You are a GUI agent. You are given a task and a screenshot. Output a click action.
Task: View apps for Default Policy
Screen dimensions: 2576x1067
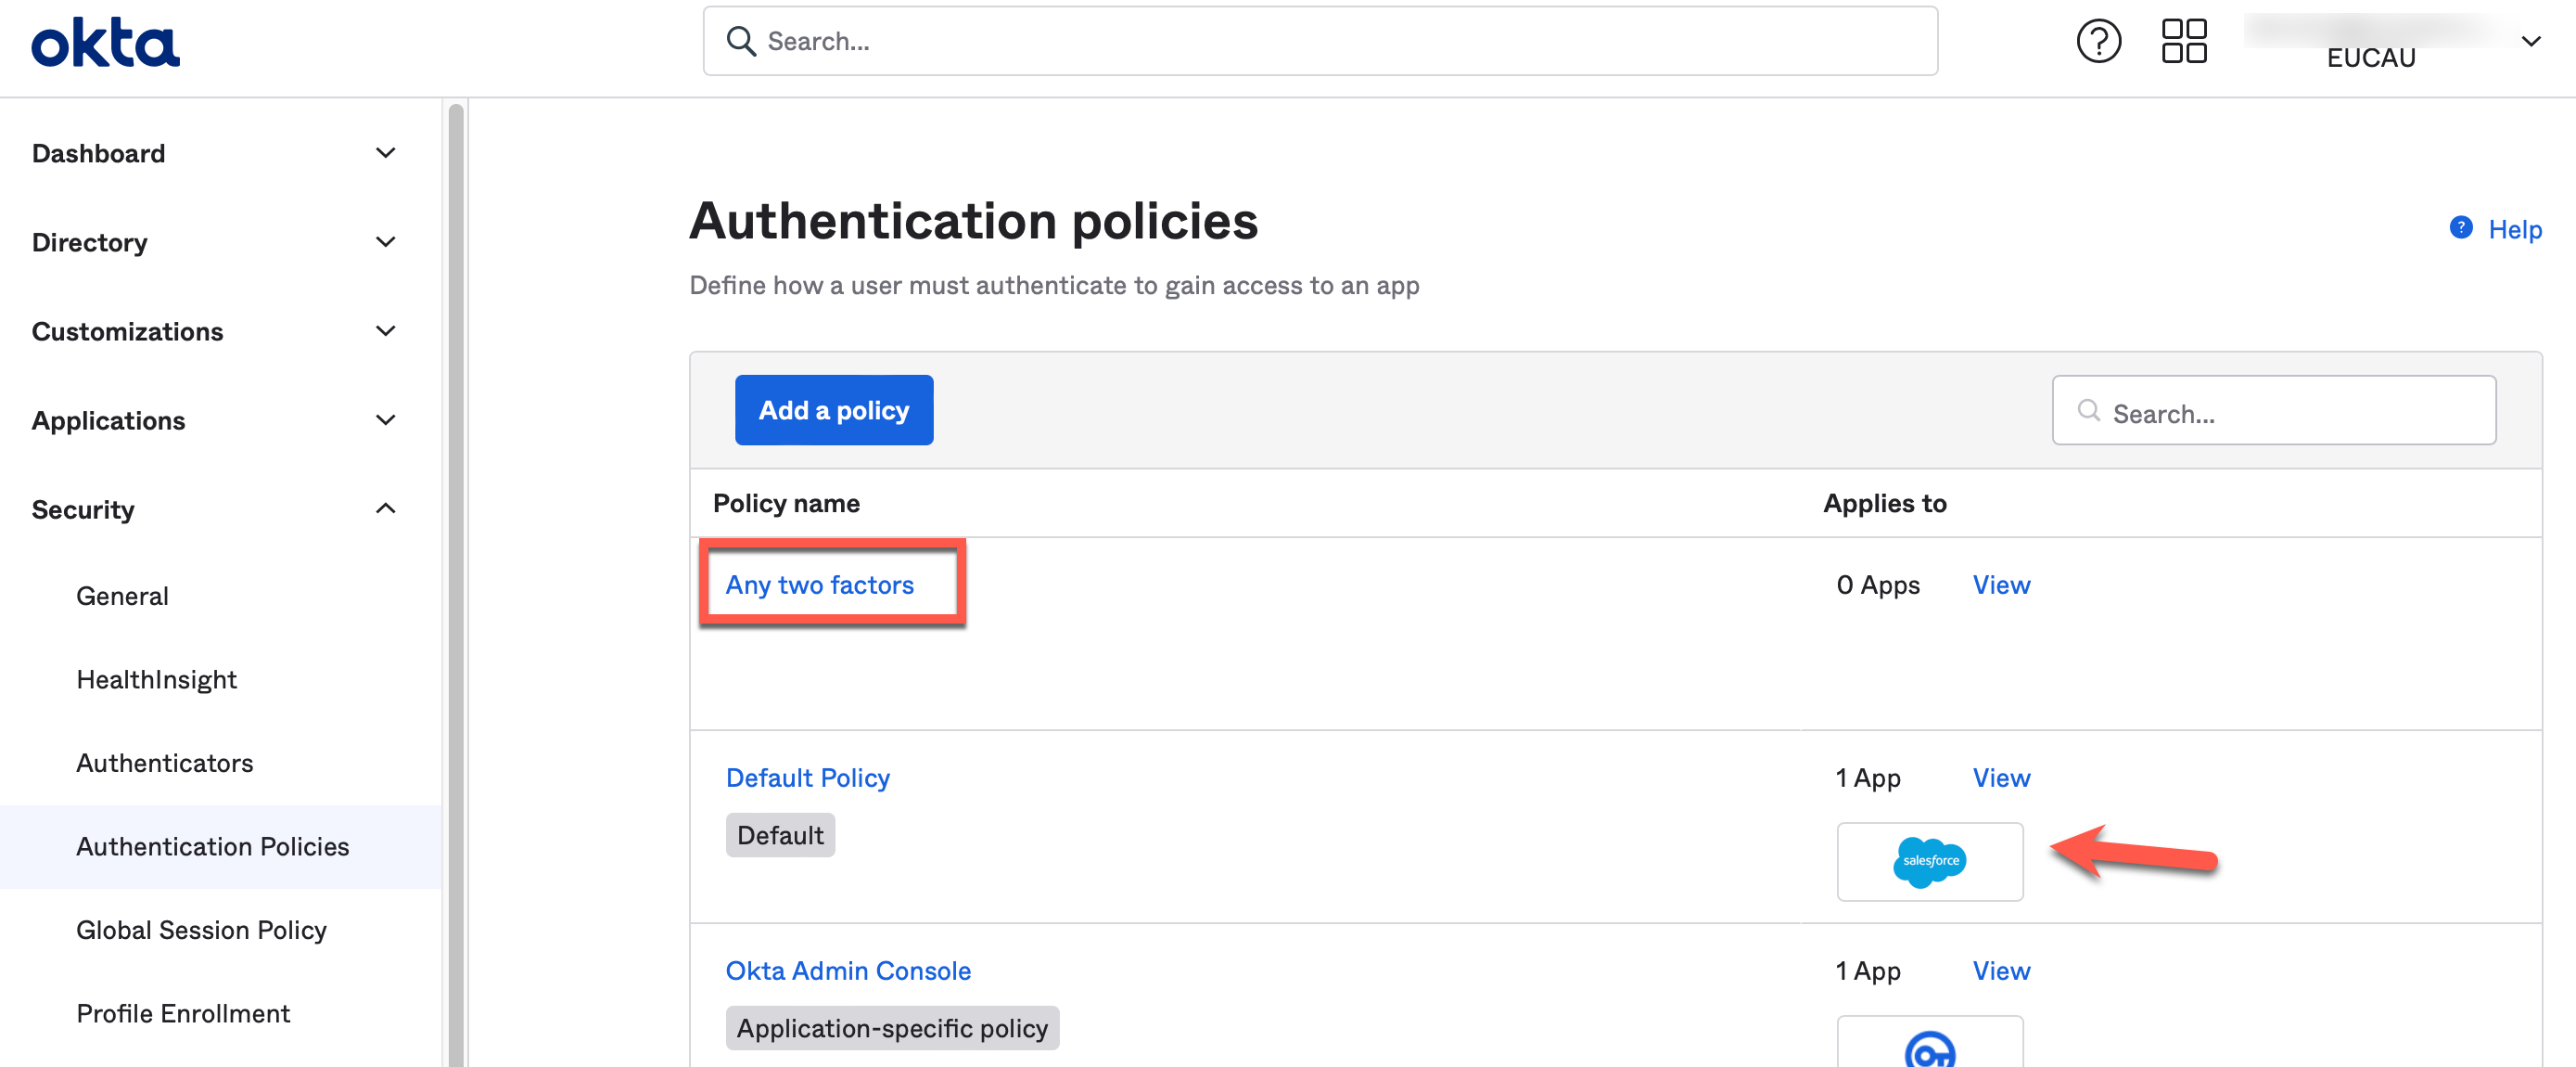tap(2000, 778)
